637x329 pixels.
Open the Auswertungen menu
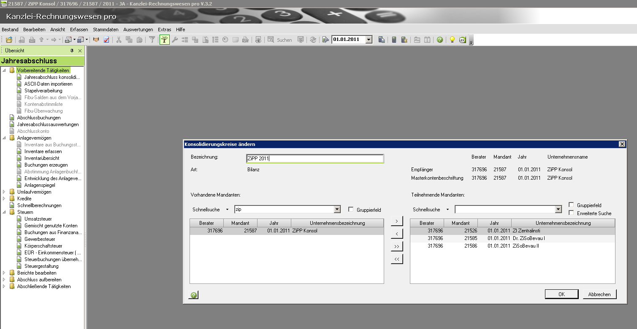pos(138,30)
